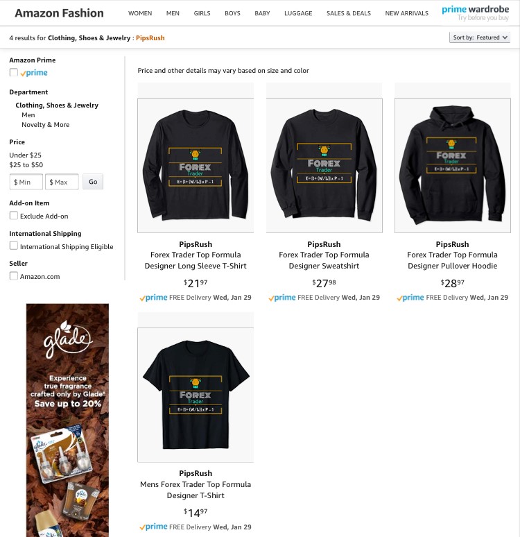Image resolution: width=520 pixels, height=537 pixels.
Task: Click the Amazon Fashion logo
Action: click(x=59, y=13)
